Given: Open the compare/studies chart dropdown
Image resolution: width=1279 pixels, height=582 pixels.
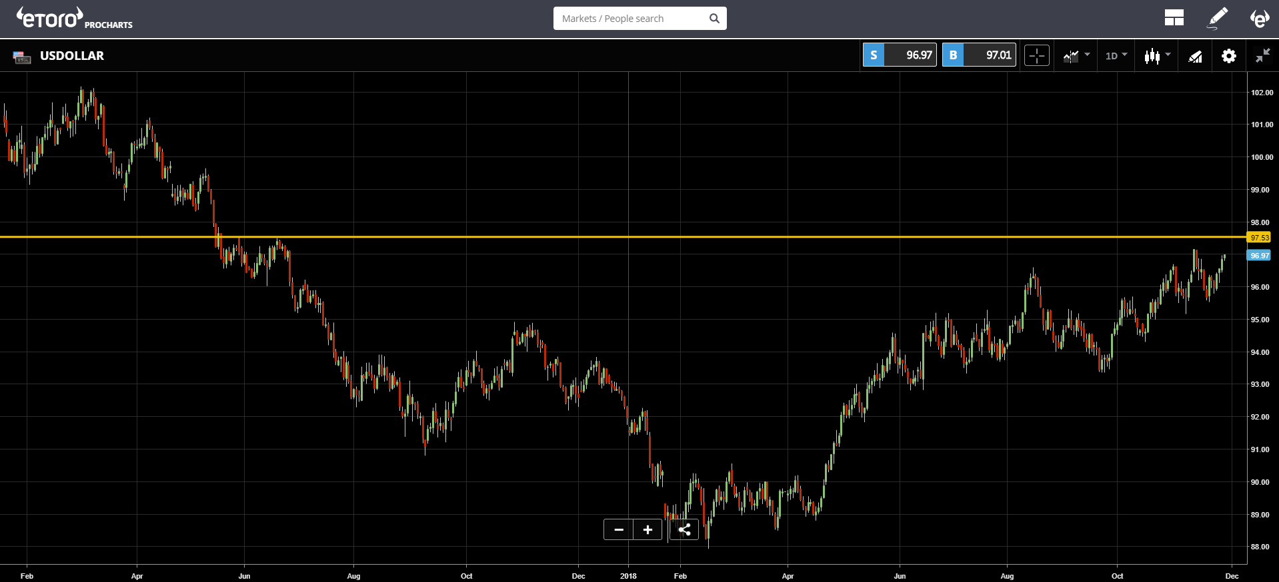Looking at the screenshot, I should pyautogui.click(x=1076, y=56).
